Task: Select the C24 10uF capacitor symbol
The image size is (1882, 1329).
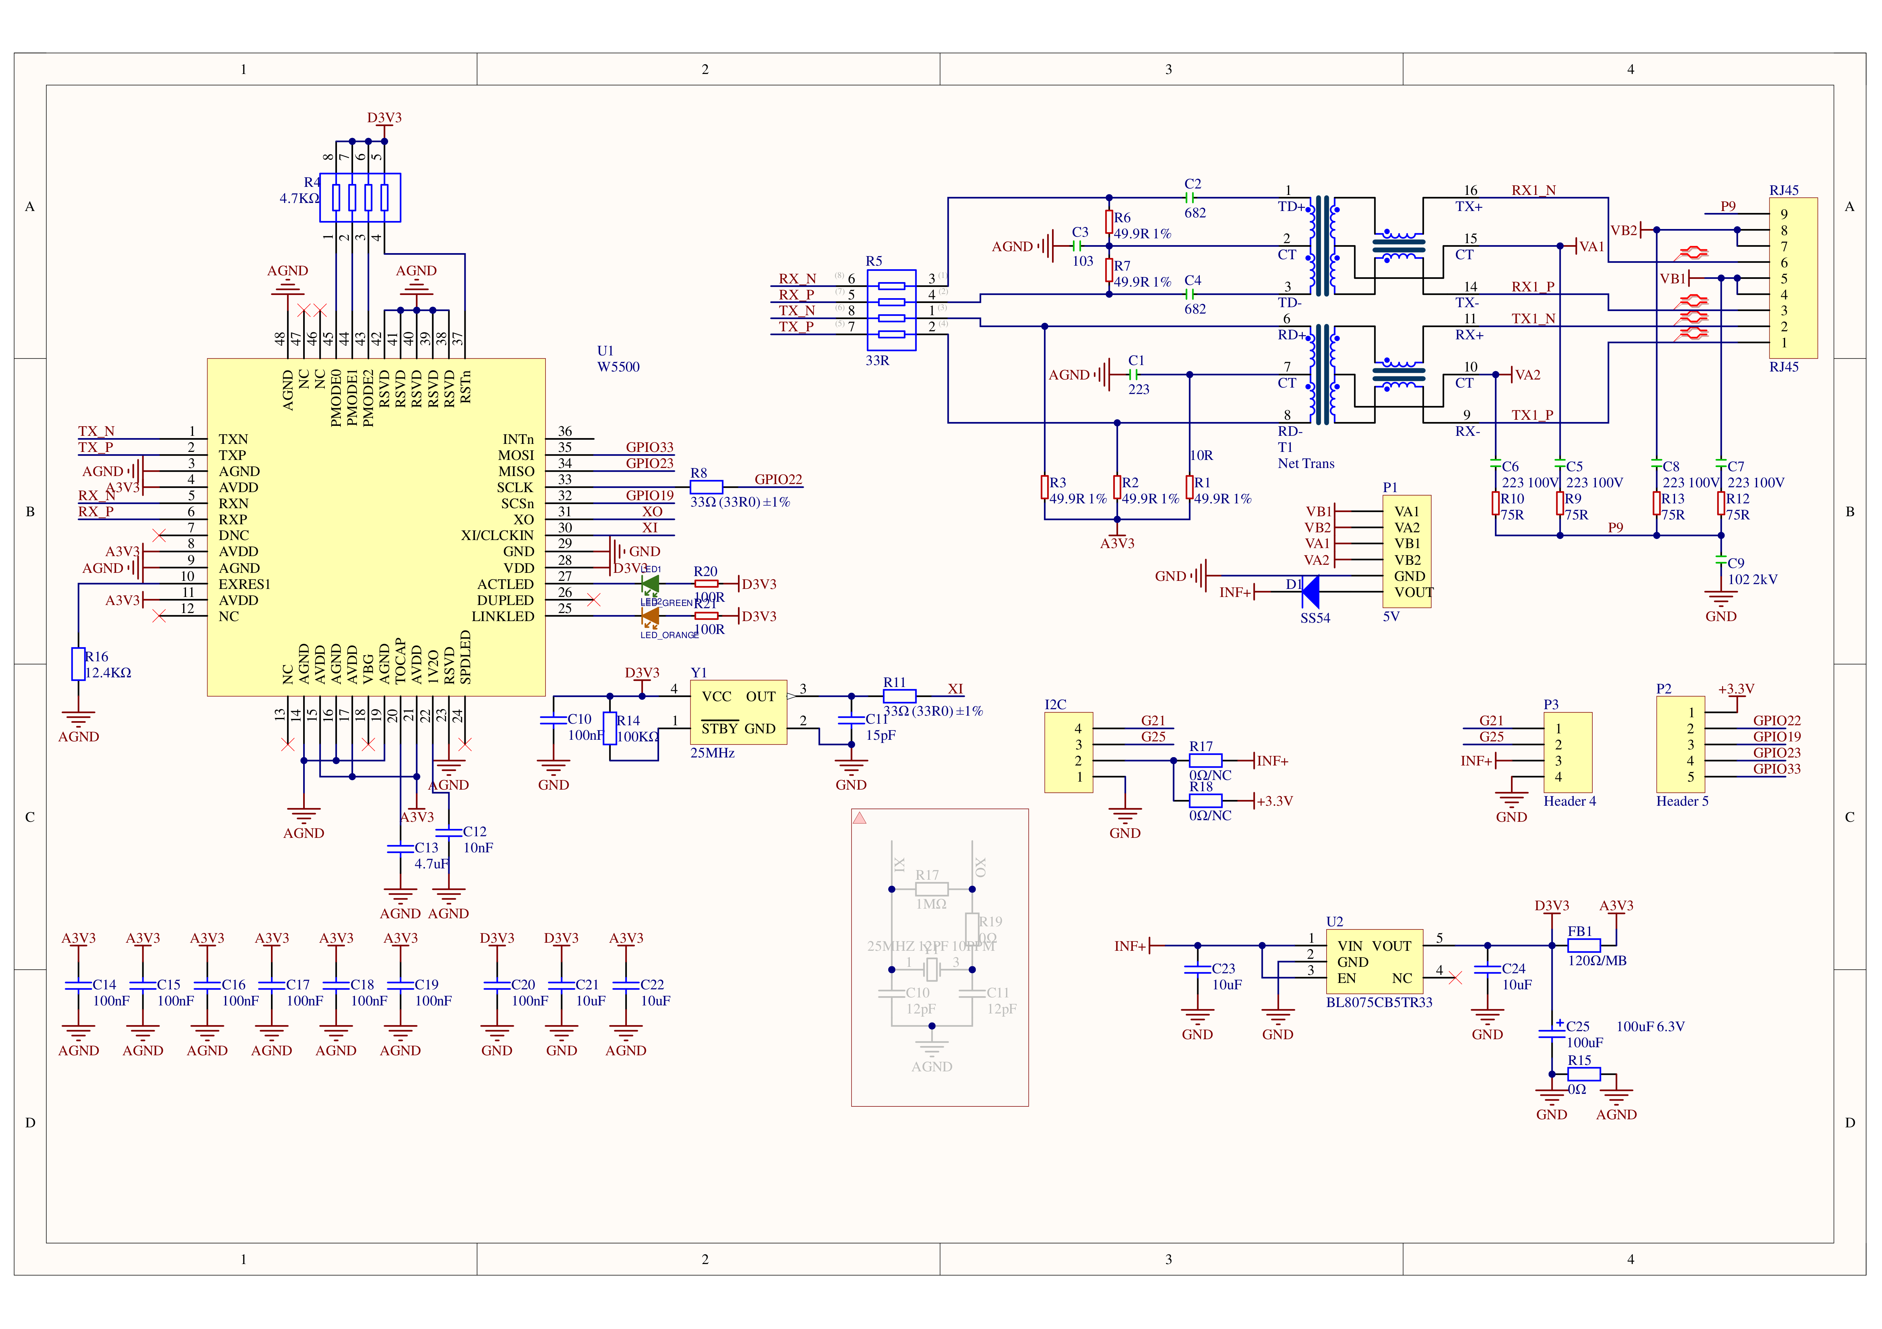Action: point(1488,969)
